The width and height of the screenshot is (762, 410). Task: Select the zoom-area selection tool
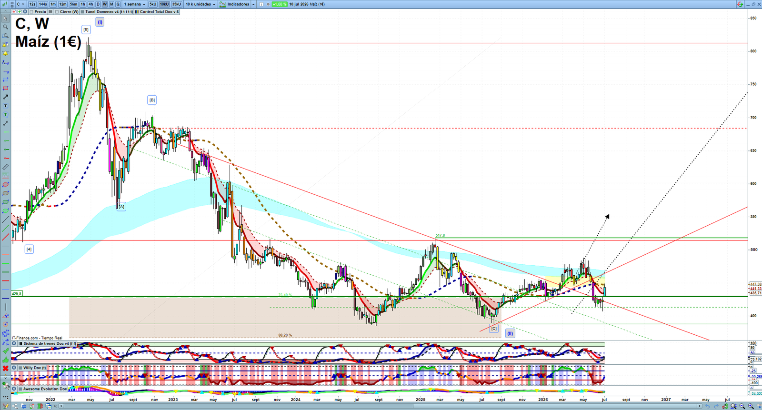point(5,36)
